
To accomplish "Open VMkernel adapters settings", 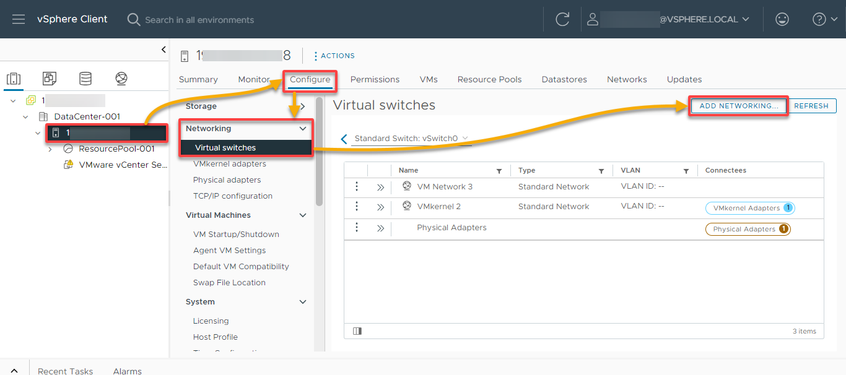I will point(230,164).
